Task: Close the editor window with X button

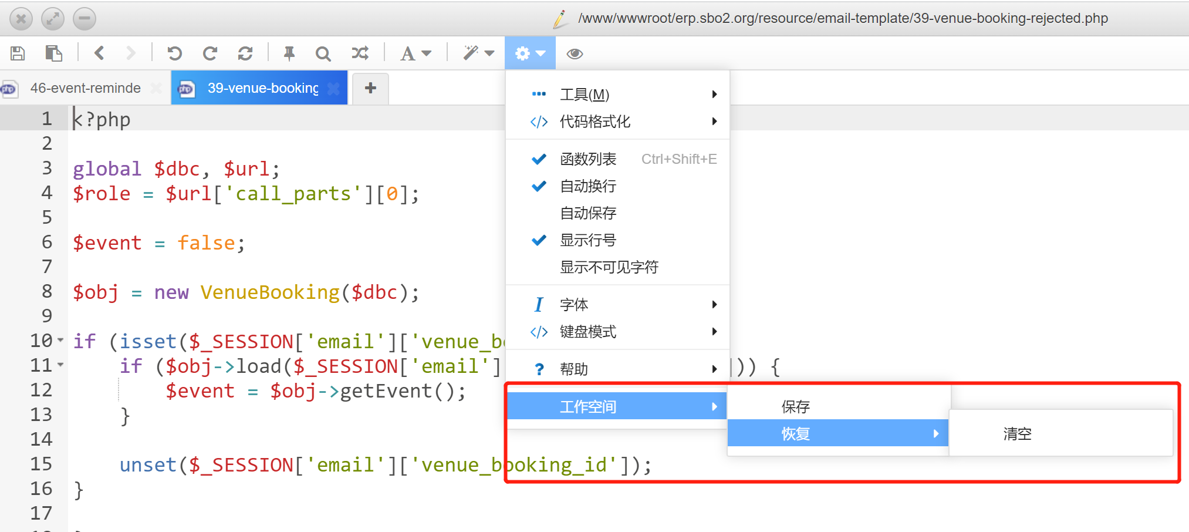Action: (x=21, y=19)
